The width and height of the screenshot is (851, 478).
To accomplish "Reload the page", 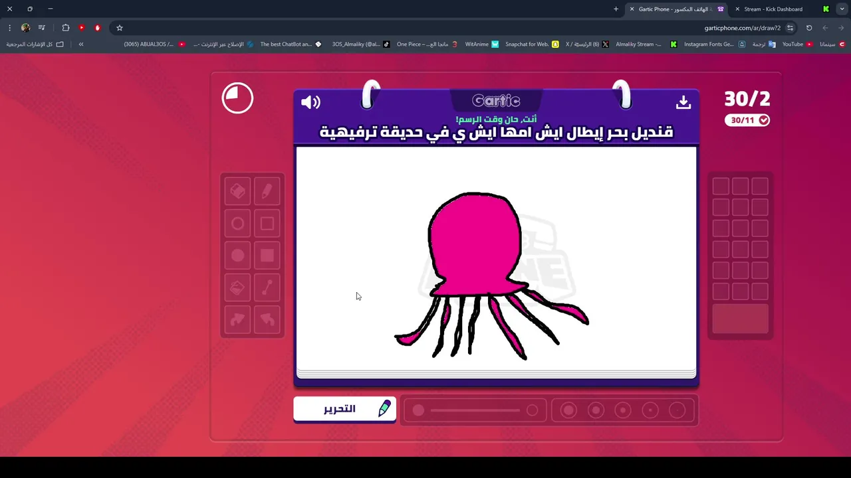I will tap(809, 28).
